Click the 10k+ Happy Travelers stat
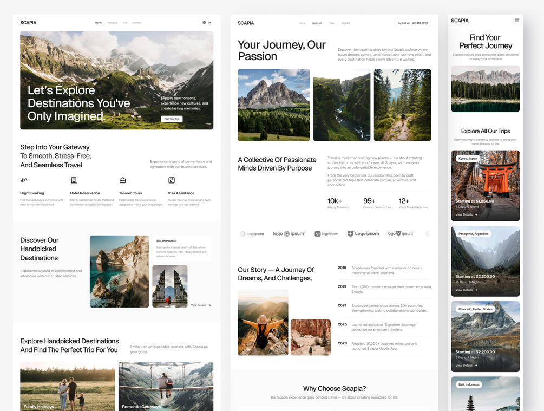544x411 pixels. point(338,203)
